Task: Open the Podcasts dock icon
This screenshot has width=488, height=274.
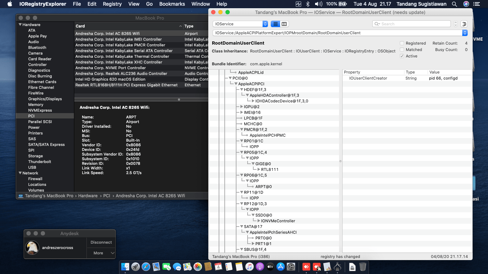Action: tap(260, 267)
